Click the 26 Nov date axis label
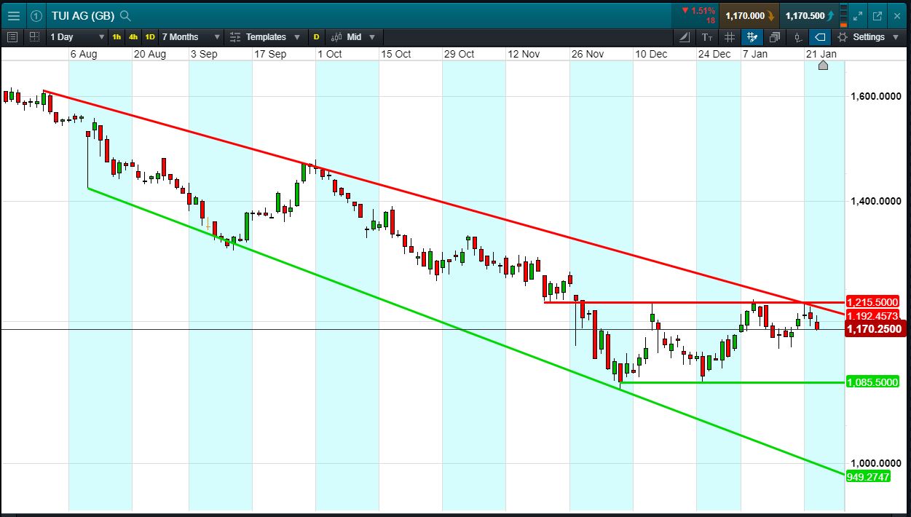 pyautogui.click(x=588, y=55)
